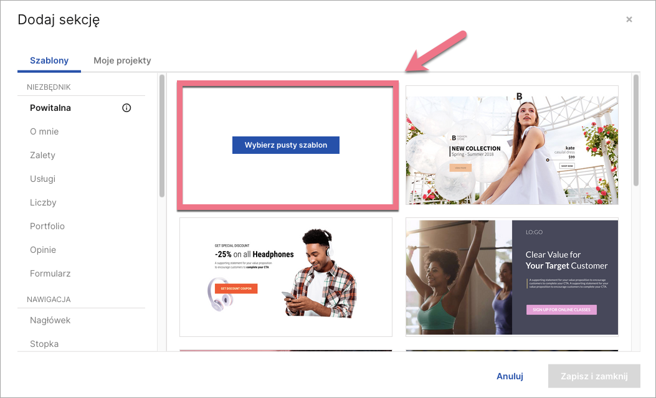Go to the Portfolio category
Screen dimensions: 656x398
tap(47, 226)
